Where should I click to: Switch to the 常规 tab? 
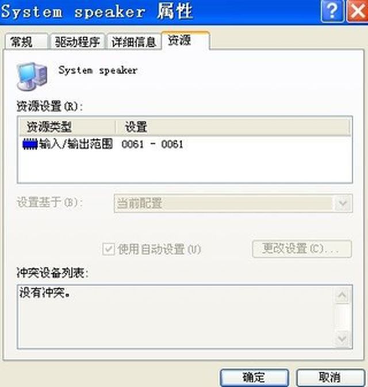point(26,41)
